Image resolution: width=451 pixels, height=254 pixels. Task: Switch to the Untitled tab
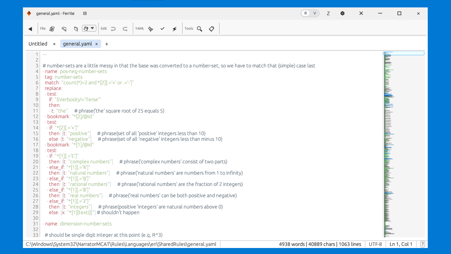[x=38, y=44]
